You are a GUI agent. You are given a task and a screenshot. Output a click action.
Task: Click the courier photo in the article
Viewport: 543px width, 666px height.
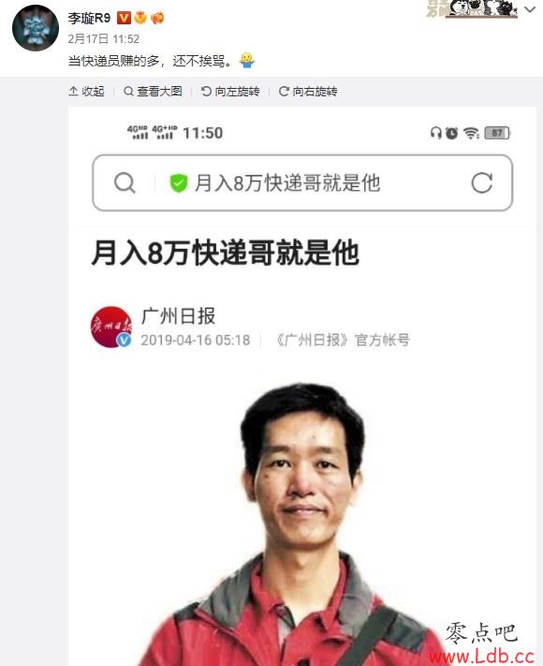tap(298, 523)
